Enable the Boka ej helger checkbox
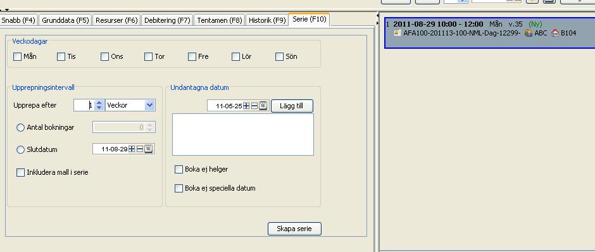This screenshot has width=595, height=252. coord(178,169)
